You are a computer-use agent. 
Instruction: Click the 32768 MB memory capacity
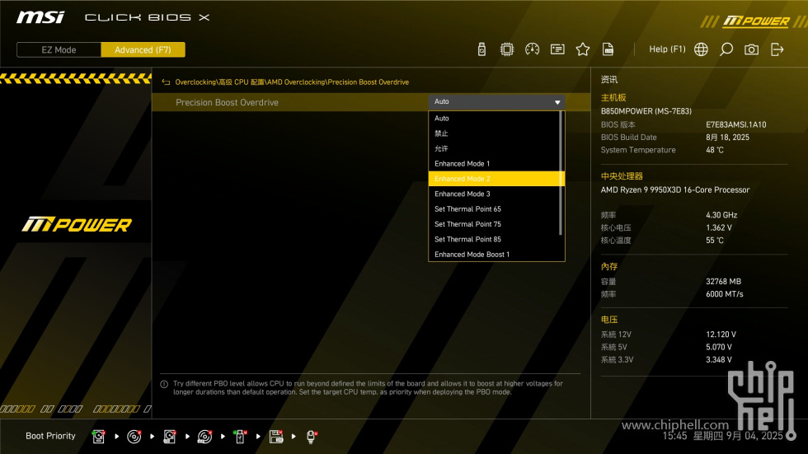click(723, 282)
